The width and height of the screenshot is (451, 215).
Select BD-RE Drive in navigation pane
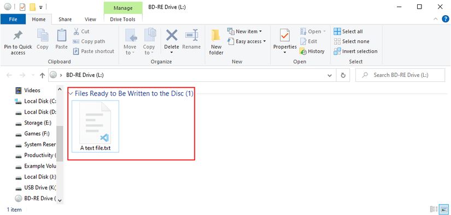coord(35,198)
